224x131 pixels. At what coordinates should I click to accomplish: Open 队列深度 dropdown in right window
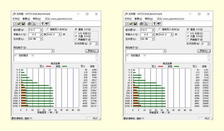coord(206,44)
